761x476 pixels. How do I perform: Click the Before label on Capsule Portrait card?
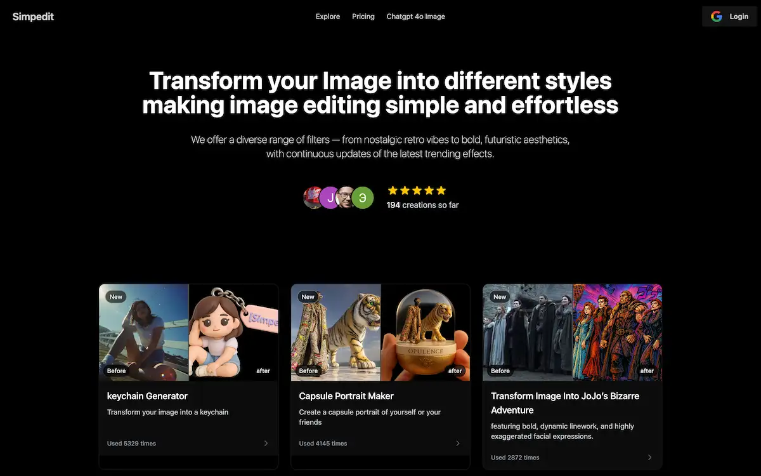309,371
